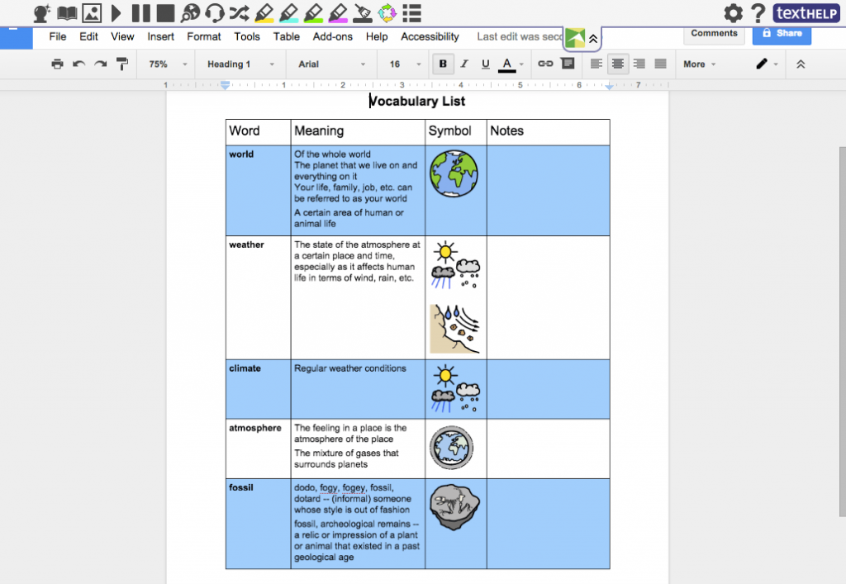The width and height of the screenshot is (846, 584).
Task: Align text right
Action: [x=639, y=64]
